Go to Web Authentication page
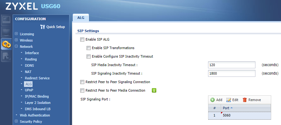The image size is (281, 125). [35, 115]
